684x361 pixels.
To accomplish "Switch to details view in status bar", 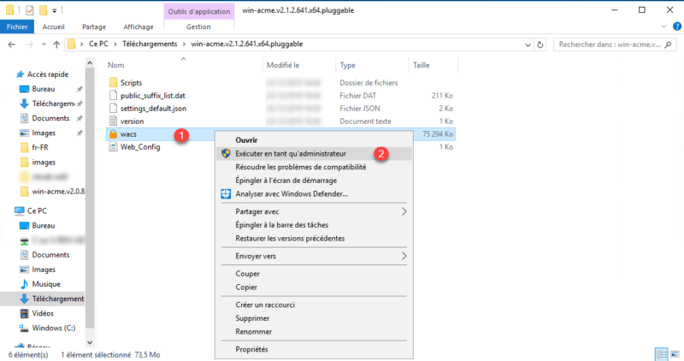I will 661,353.
